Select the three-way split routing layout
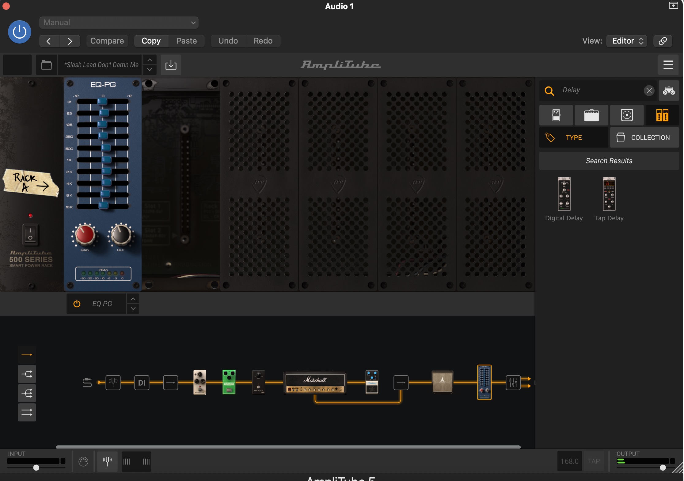The height and width of the screenshot is (481, 684). coord(27,393)
